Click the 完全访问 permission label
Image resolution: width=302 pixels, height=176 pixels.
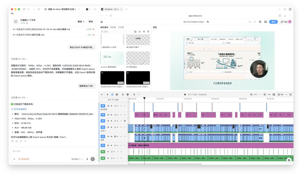click(24, 159)
